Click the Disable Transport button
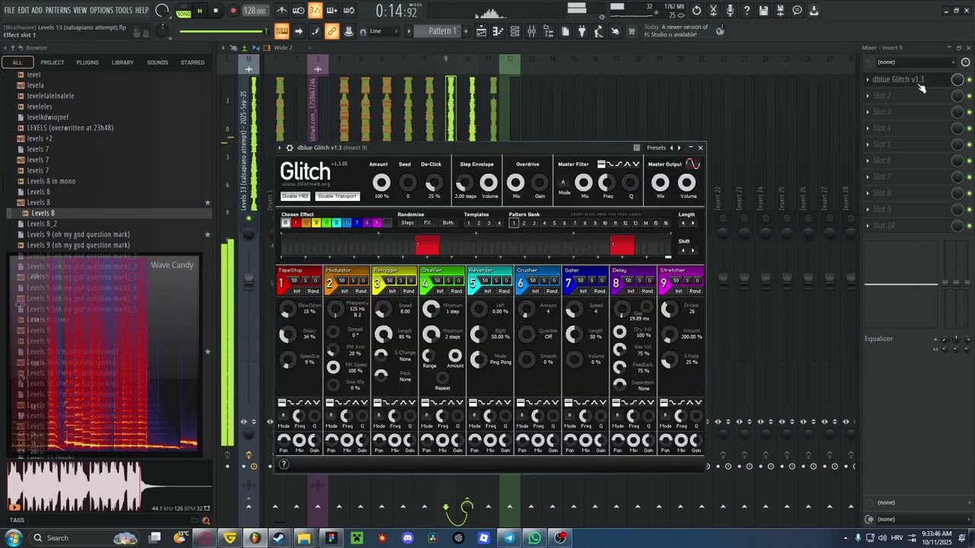This screenshot has height=548, width=975. pyautogui.click(x=337, y=196)
